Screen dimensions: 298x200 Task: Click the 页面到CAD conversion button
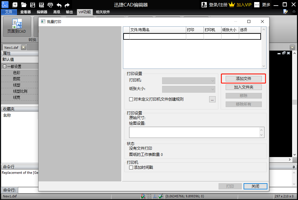[17, 26]
